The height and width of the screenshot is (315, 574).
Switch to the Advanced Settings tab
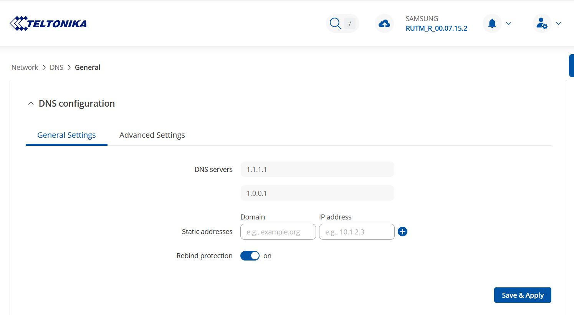click(x=152, y=135)
